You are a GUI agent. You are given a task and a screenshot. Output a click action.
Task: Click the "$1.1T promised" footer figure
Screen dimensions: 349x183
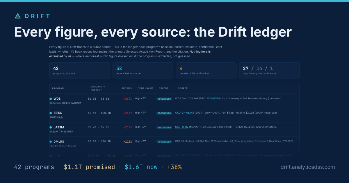tap(89, 167)
